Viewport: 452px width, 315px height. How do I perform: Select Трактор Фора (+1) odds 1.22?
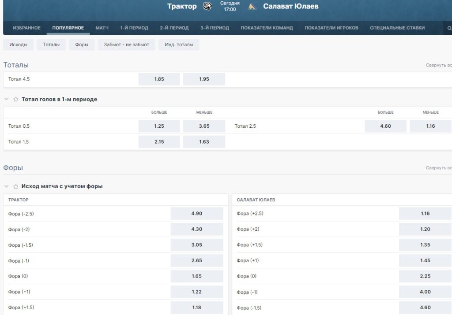tap(197, 292)
